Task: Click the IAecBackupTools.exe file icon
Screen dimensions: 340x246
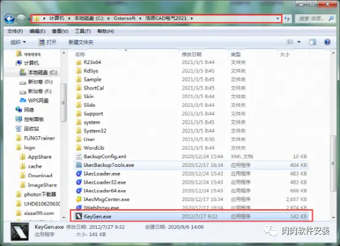Action: 79,165
